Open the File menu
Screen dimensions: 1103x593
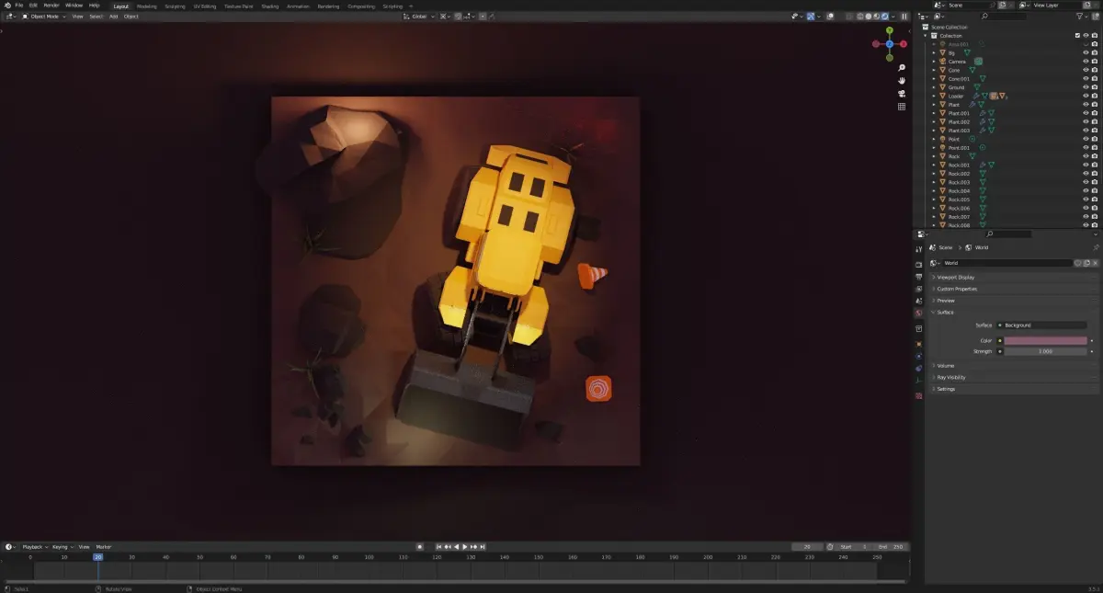pyautogui.click(x=18, y=6)
